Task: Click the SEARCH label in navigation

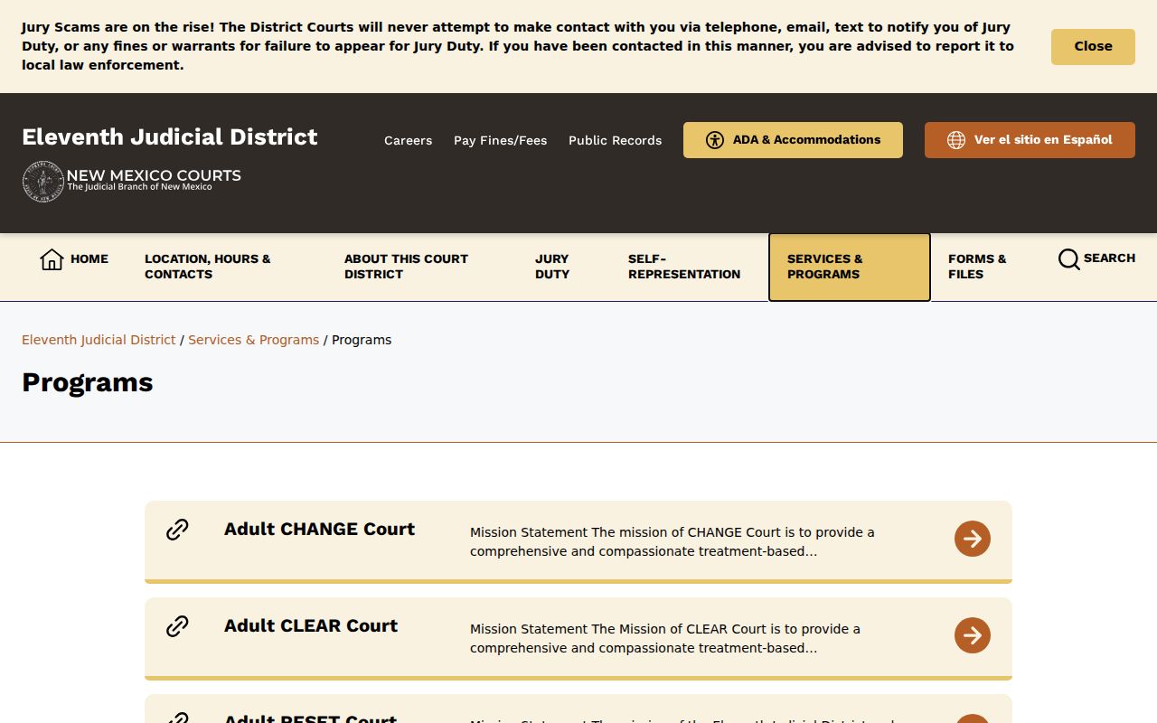Action: (x=1109, y=258)
